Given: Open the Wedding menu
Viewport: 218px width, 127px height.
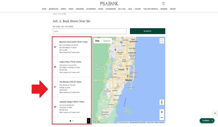Looking at the screenshot, I should tap(164, 9).
